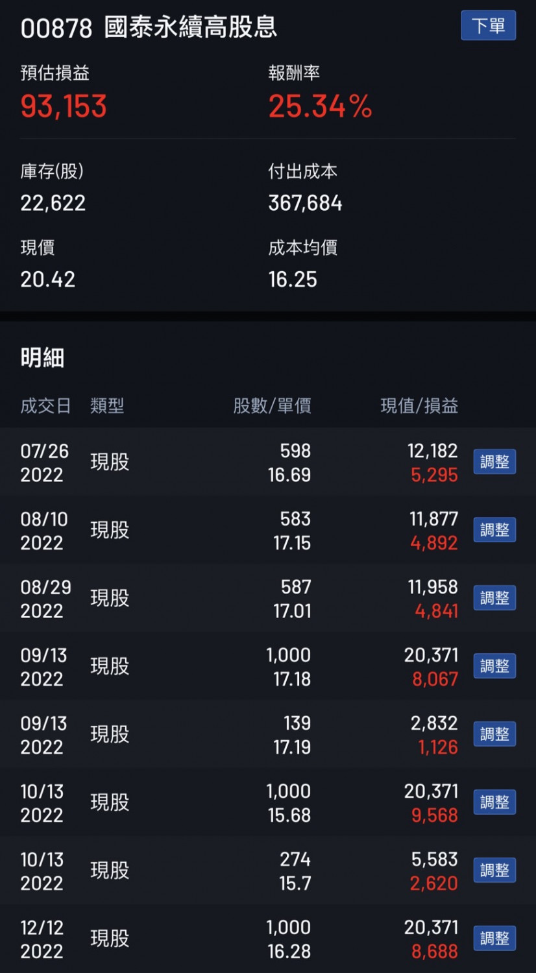536x973 pixels.
Task: Tap the 現值/損益 column header
Action: coord(419,406)
